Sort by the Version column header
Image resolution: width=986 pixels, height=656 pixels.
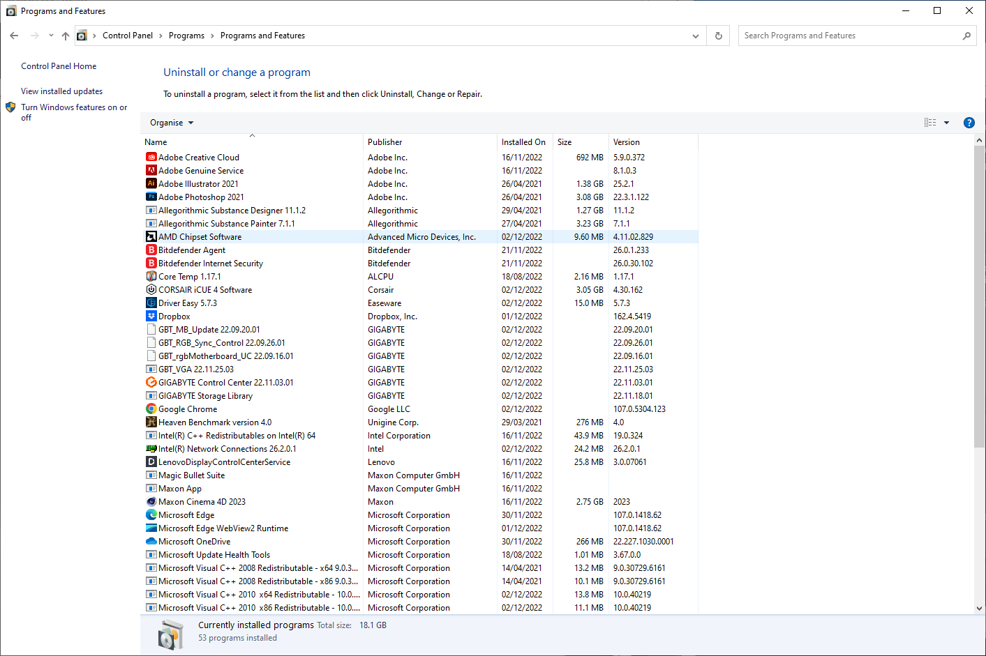pos(653,142)
